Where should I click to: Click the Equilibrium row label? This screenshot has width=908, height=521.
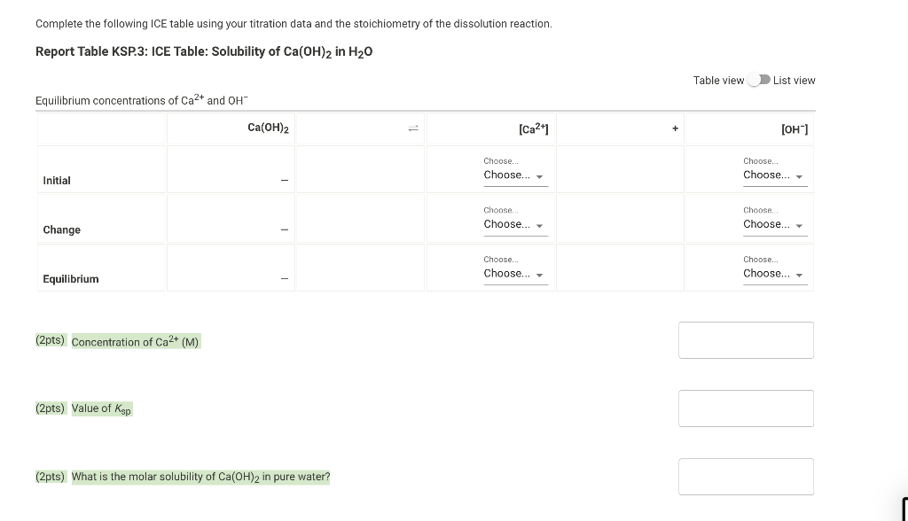(71, 279)
